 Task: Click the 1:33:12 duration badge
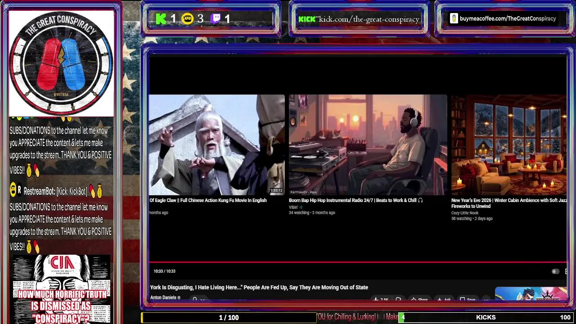[x=276, y=190]
